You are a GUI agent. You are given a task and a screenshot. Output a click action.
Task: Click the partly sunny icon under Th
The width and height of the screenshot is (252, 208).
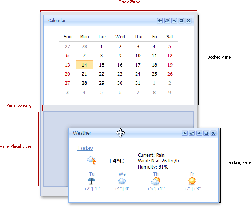click(x=156, y=181)
